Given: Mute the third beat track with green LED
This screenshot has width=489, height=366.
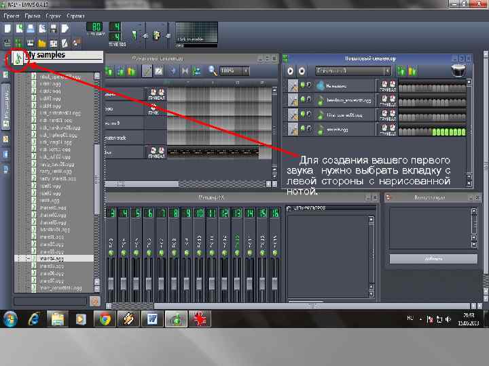Looking at the screenshot, I should pos(302,115).
